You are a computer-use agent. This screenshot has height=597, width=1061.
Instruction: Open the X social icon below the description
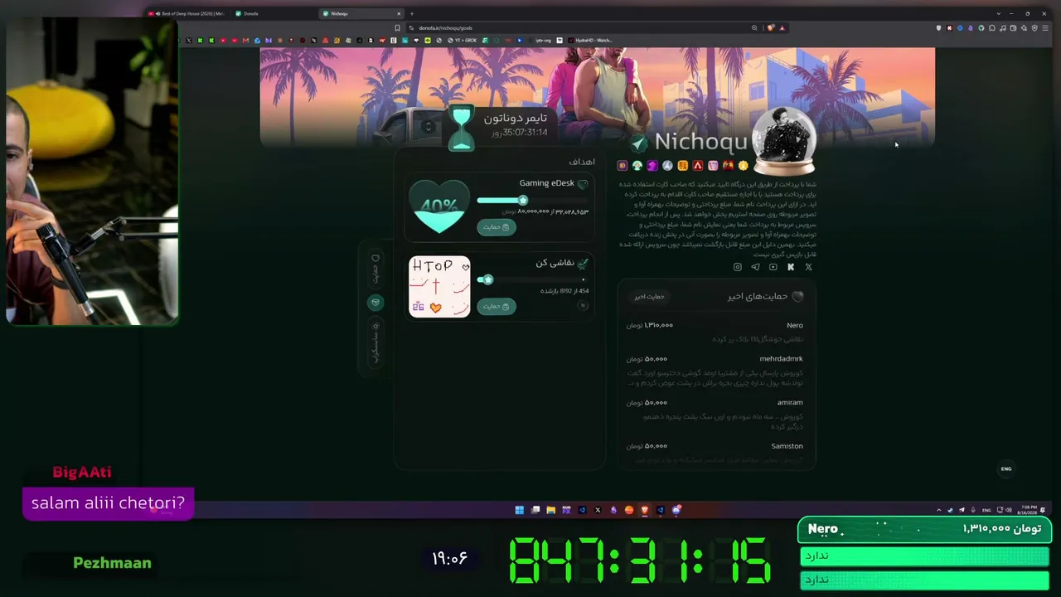pos(808,267)
